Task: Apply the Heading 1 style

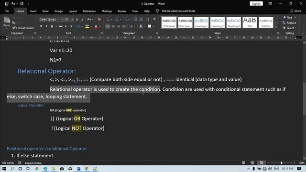Action: [201, 22]
